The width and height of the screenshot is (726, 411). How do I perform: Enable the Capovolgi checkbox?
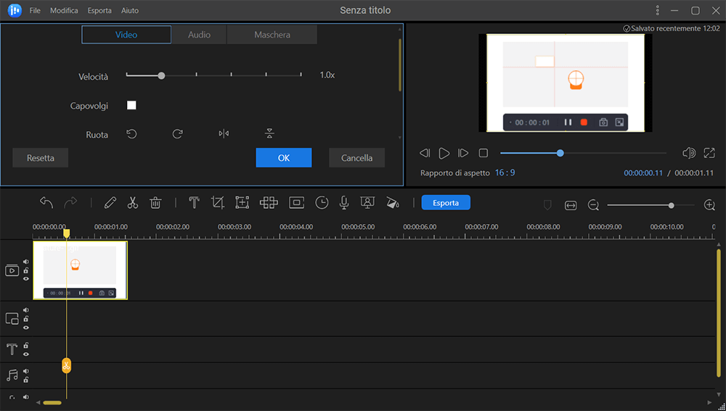pos(131,106)
